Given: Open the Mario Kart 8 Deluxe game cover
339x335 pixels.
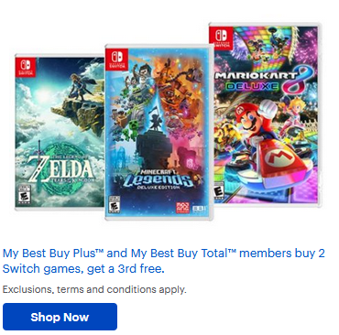Looking at the screenshot, I should [265, 114].
